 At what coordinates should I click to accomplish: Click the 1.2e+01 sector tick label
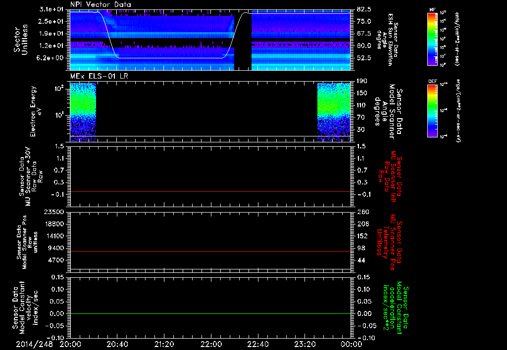(51, 46)
